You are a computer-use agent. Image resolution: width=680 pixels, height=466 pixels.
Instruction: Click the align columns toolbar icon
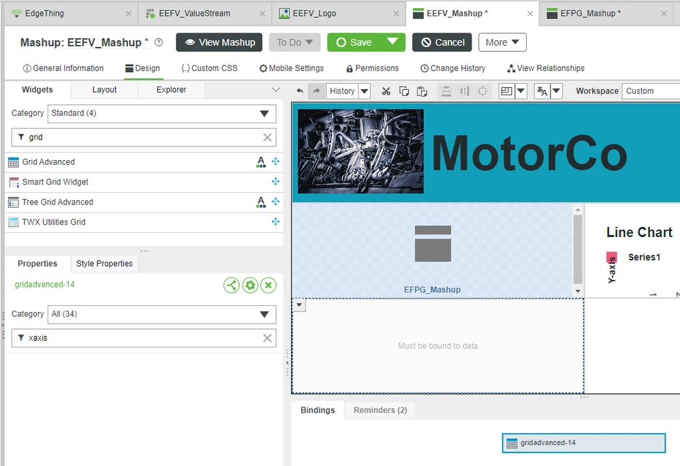[465, 91]
